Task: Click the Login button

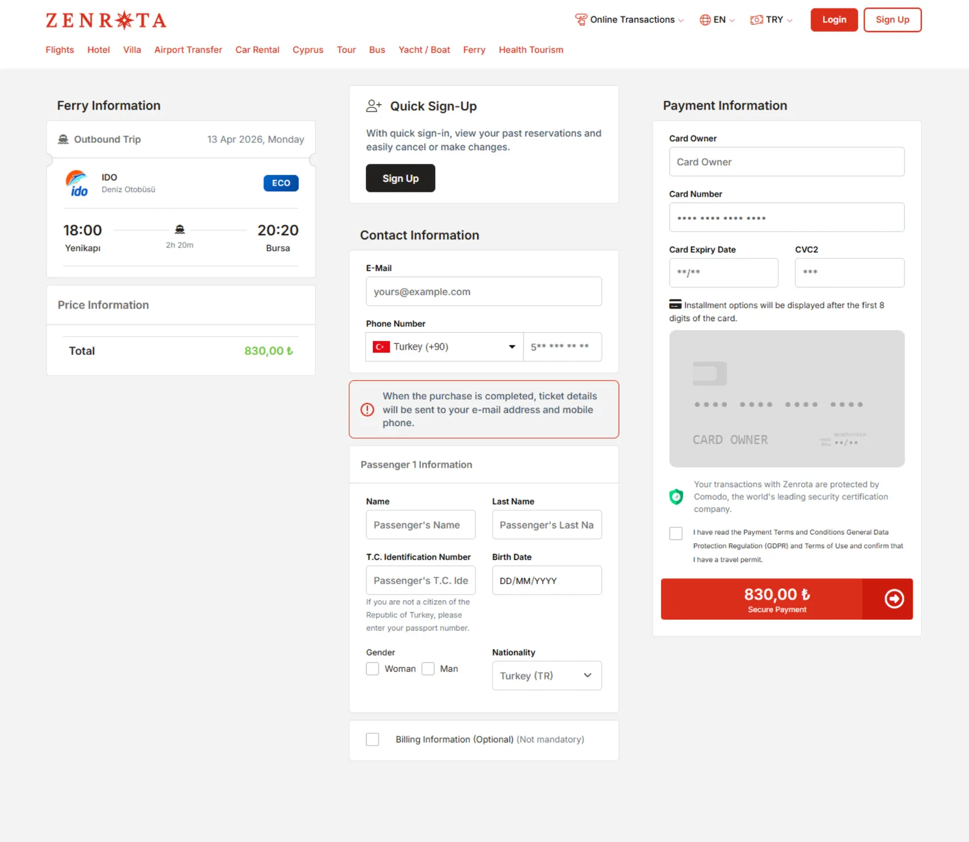Action: tap(834, 19)
